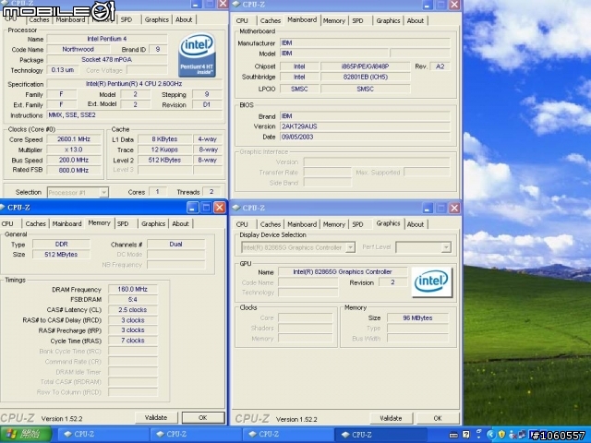
Task: Expand hidden tray icons with blue chevron
Action: tap(490, 435)
